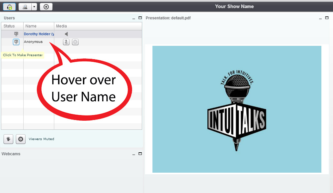The height and width of the screenshot is (193, 333).
Task: Click presenter icon next to Dorothy Holder
Action: coord(16,34)
